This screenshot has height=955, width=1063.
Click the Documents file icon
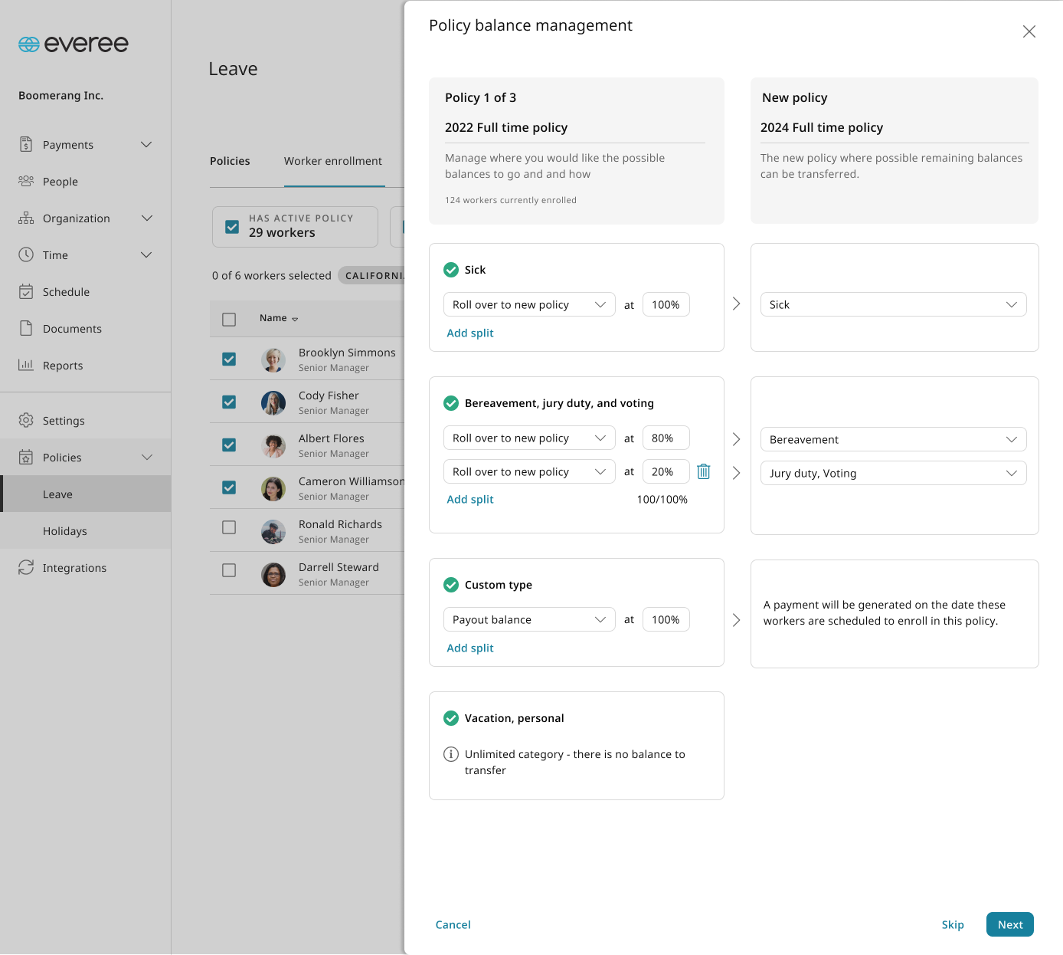click(x=26, y=328)
